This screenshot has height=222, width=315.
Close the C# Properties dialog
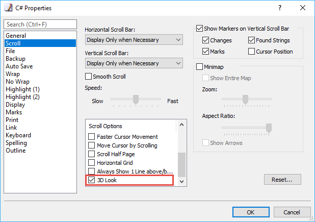click(303, 8)
